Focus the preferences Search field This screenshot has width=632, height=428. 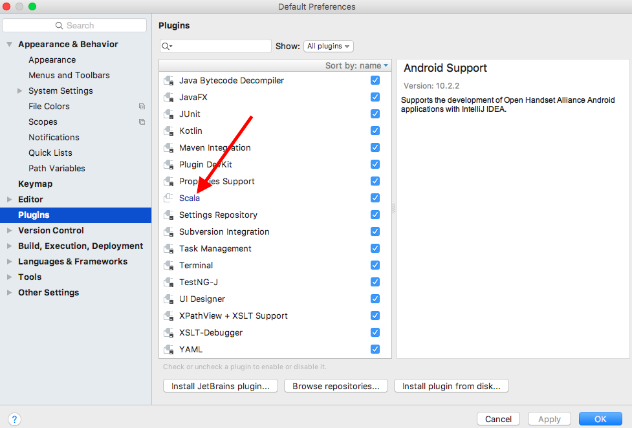click(x=74, y=25)
